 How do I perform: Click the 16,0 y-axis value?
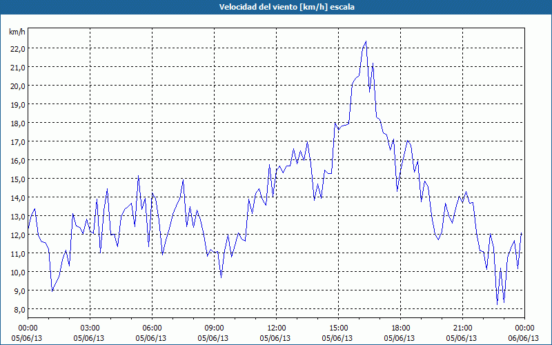(x=18, y=161)
